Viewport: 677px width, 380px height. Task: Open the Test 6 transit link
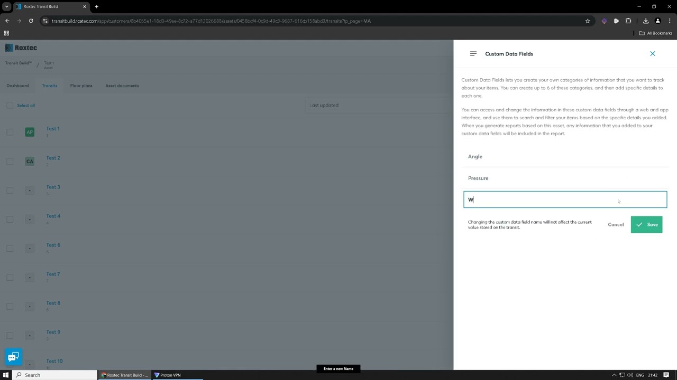point(53,245)
